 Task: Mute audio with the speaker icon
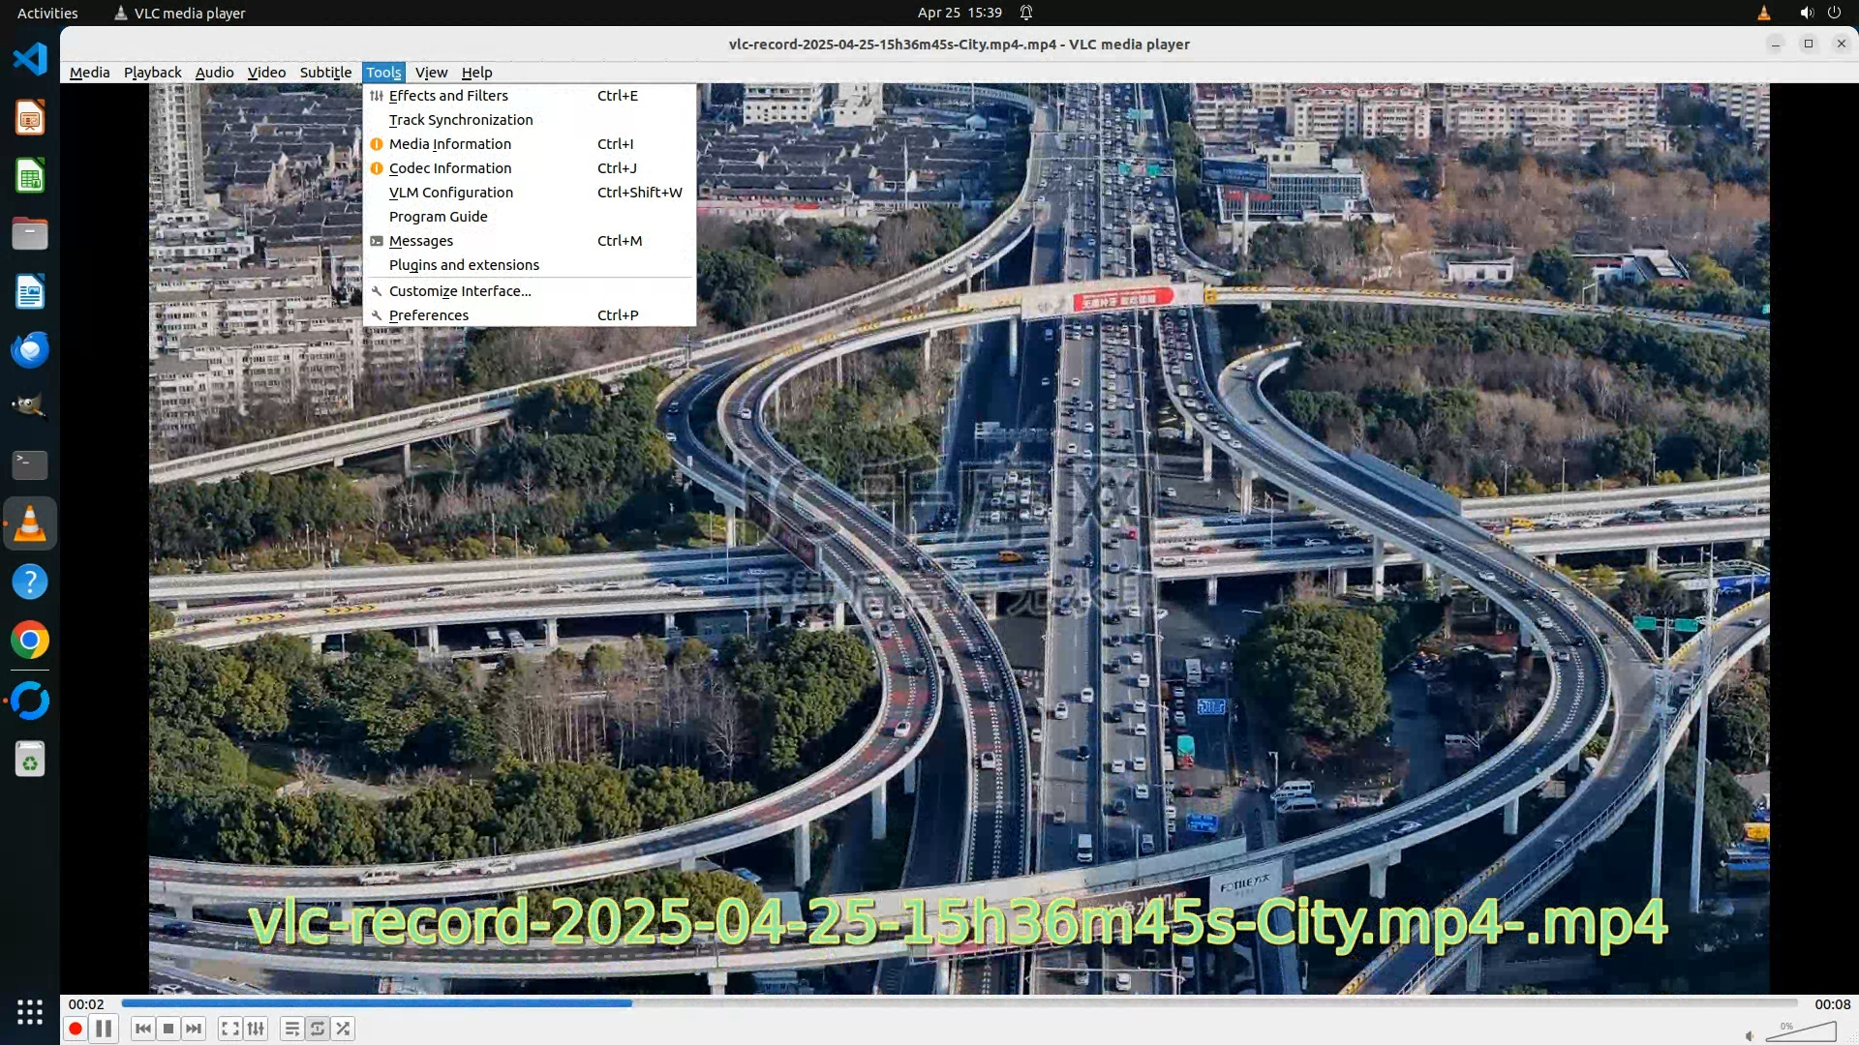pos(1750,1035)
